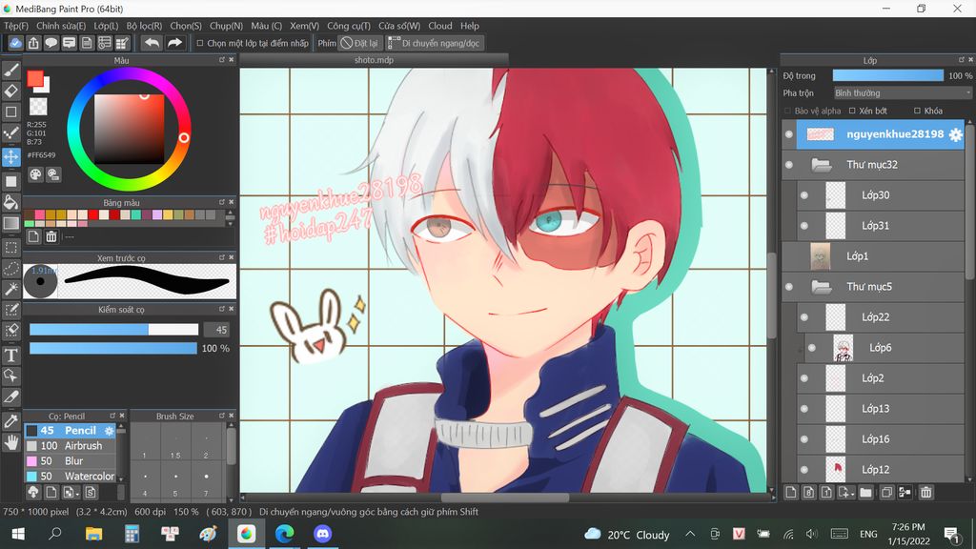This screenshot has width=976, height=549.
Task: Open settings gear on nguyenkhue28198 layer
Action: click(x=955, y=134)
